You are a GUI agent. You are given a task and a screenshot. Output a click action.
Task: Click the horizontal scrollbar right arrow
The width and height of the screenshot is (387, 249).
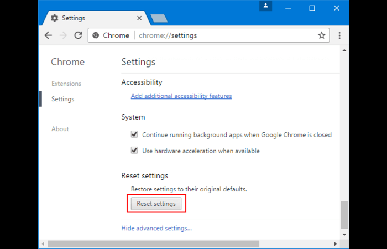336,244
